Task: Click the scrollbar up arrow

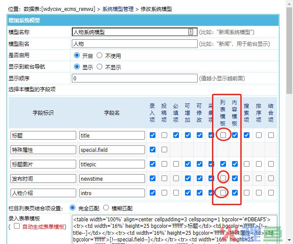Action: [289, 3]
